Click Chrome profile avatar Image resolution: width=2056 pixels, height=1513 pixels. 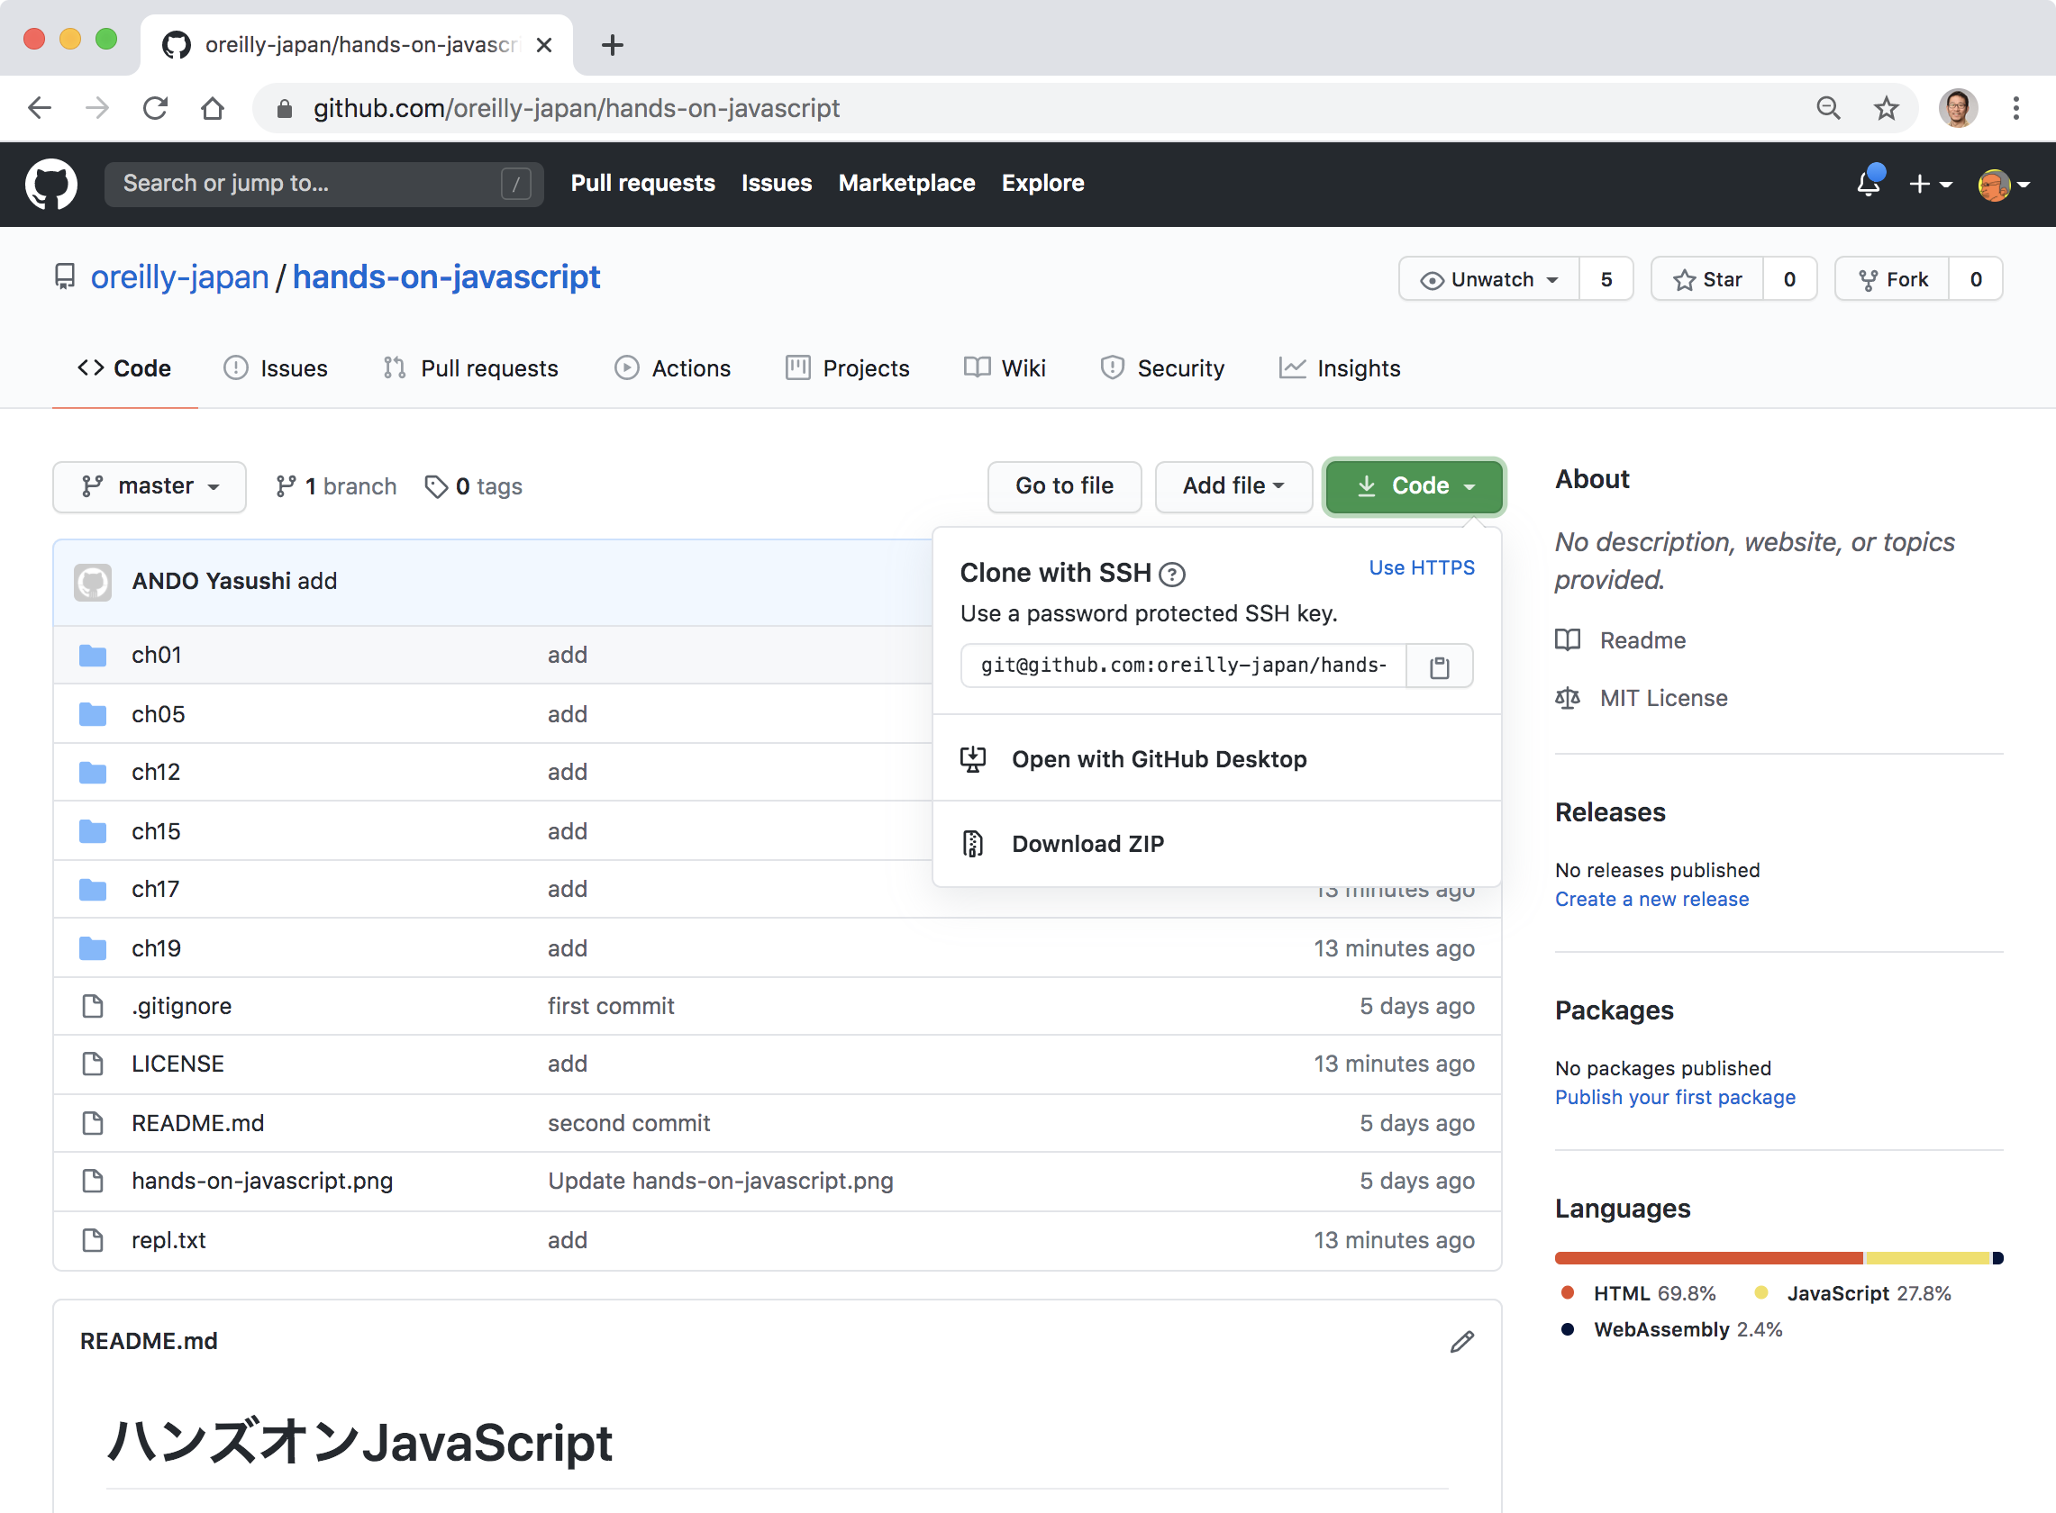coord(1958,108)
